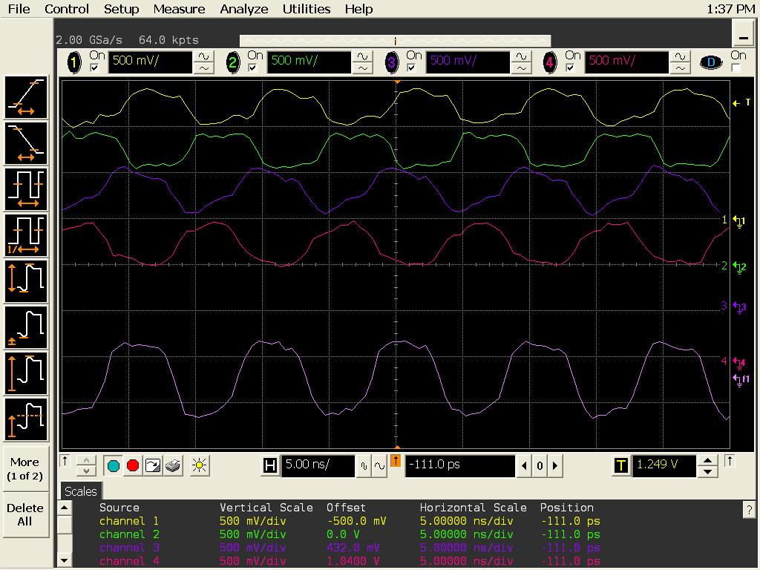Viewport: 760px width, 570px height.
Task: Lower the trigger level with down arrow
Action: pyautogui.click(x=707, y=471)
